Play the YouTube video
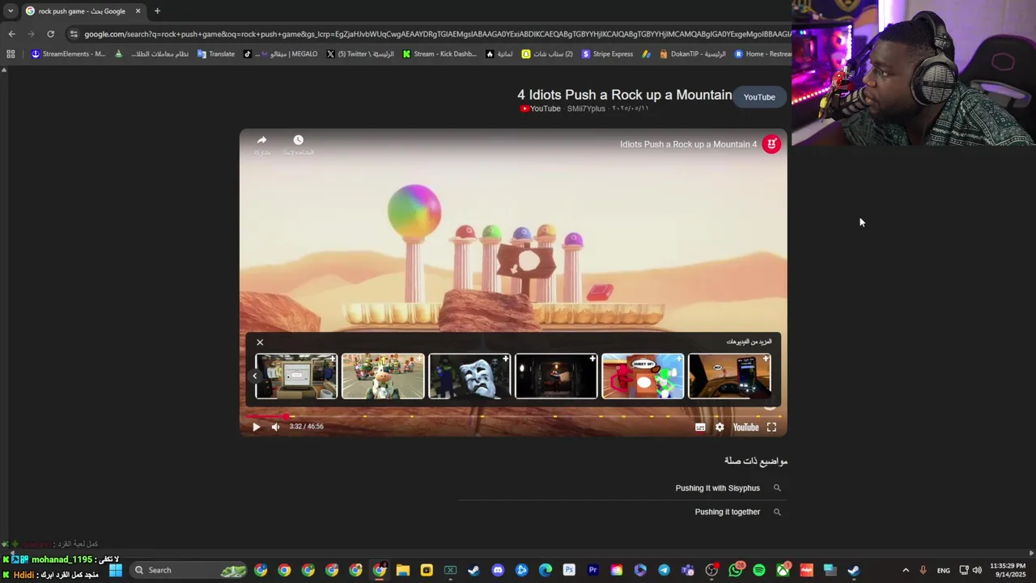Screen dimensions: 1036x583 (256, 427)
